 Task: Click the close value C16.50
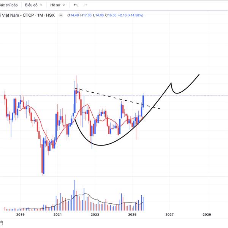[111, 15]
